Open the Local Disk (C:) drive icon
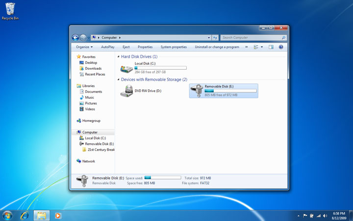Viewport: 353px width, 221px height. [x=126, y=69]
